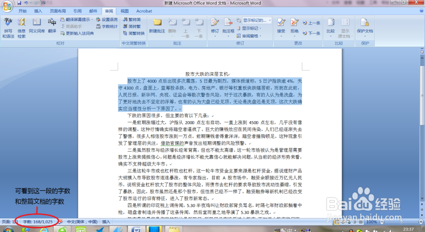Convert with 简转繁
Viewport: 425px width, 232px height.
coord(132,26)
